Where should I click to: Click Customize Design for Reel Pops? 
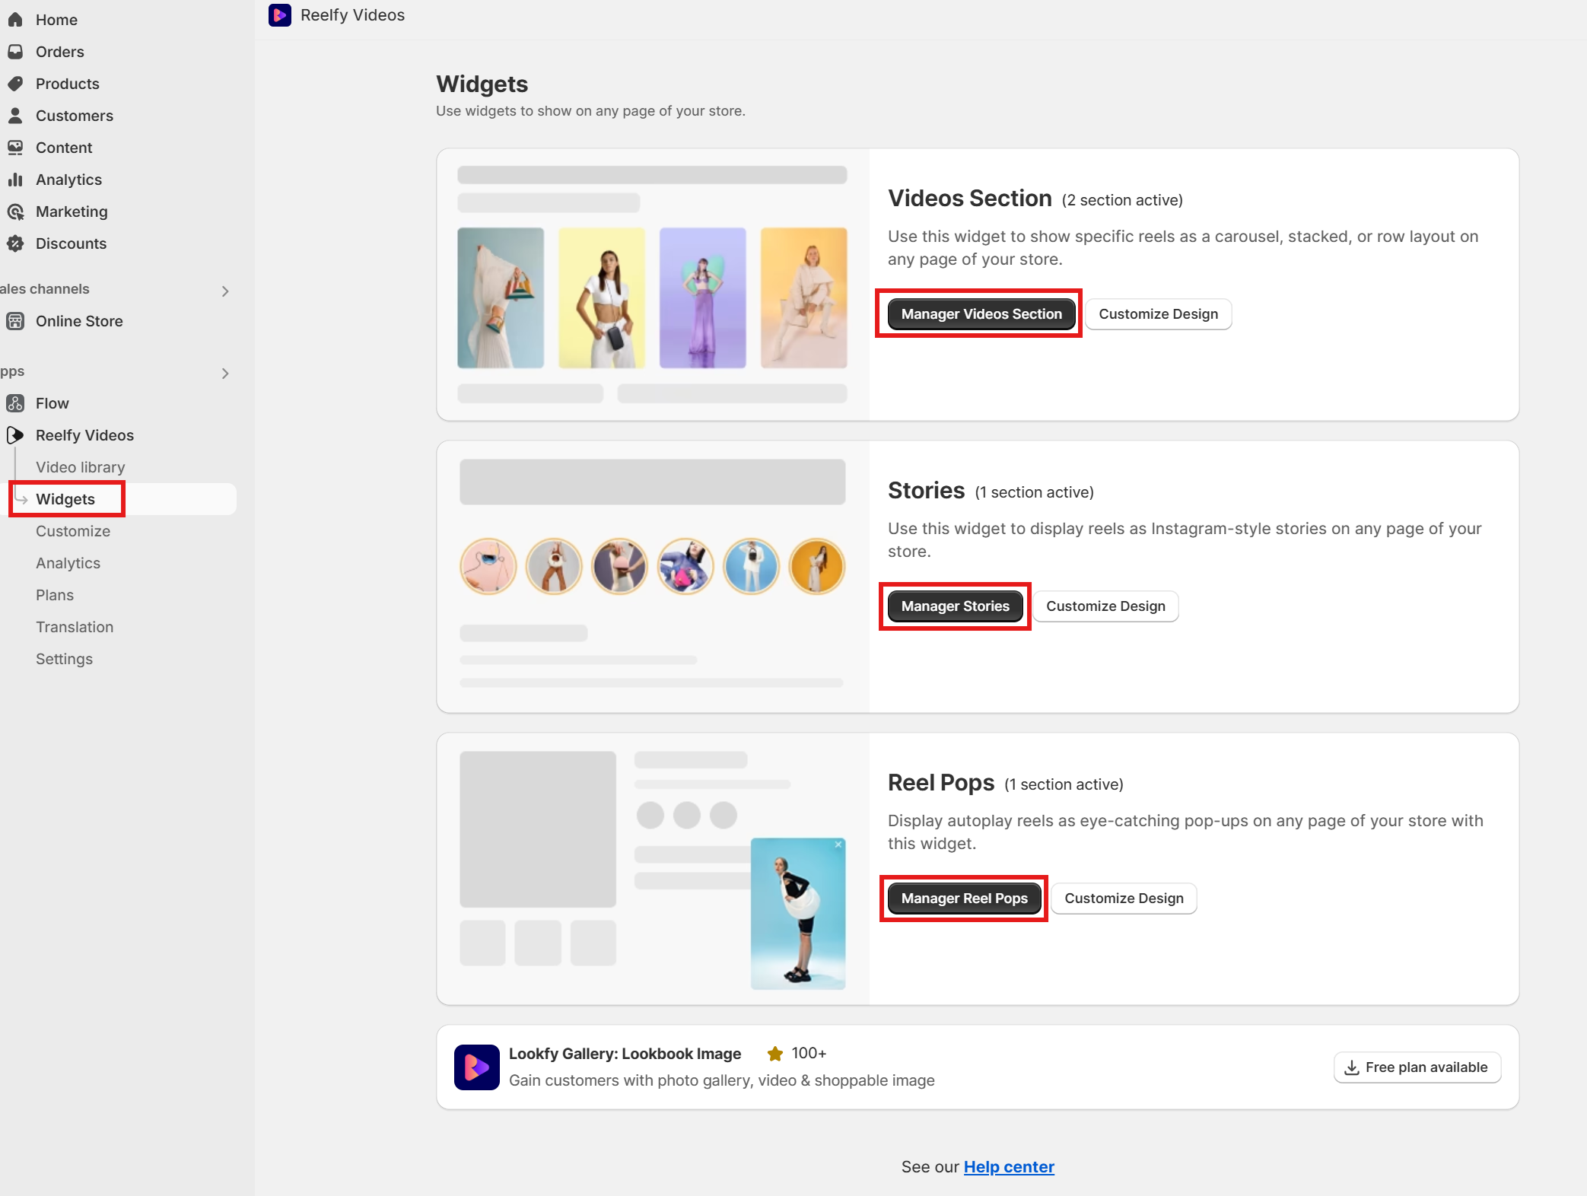pos(1124,899)
